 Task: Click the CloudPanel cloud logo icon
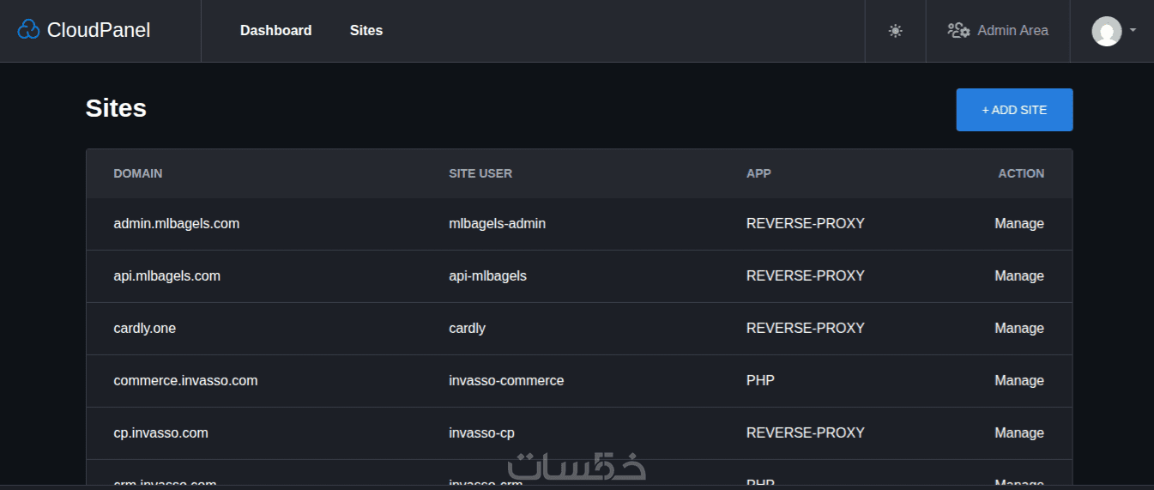pos(28,30)
